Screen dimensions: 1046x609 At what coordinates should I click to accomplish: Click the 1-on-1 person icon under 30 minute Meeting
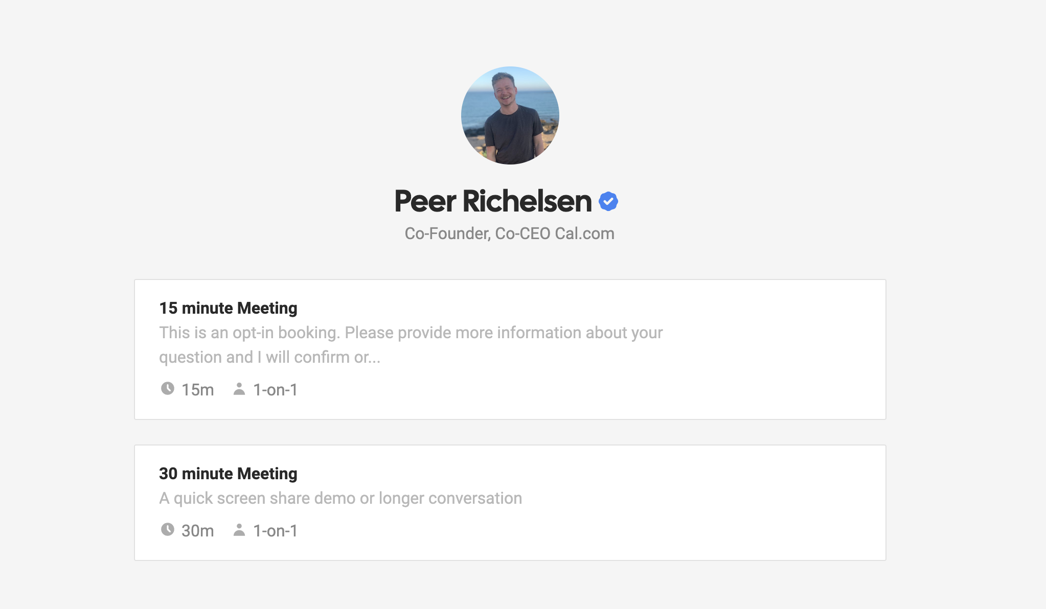[239, 530]
